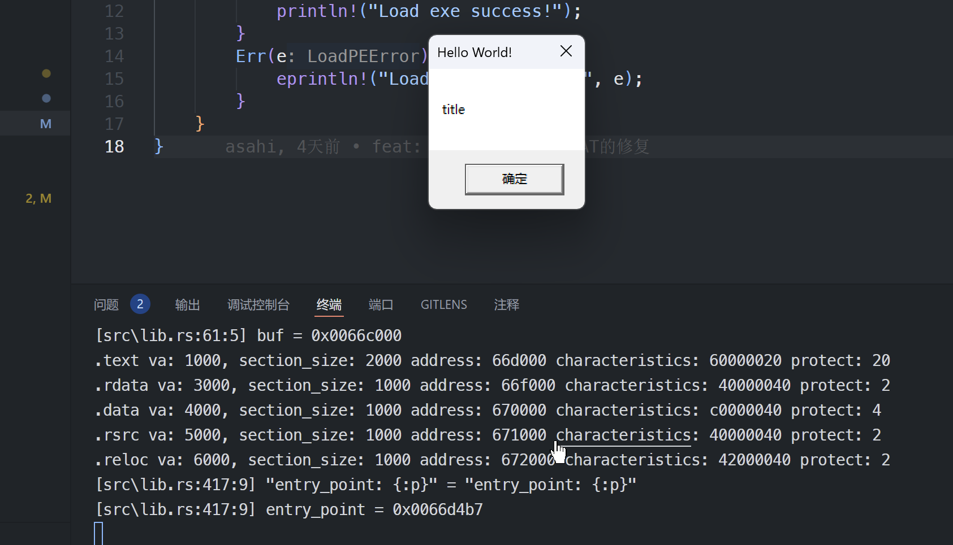
Task: Close the Hello World dialog
Action: pyautogui.click(x=566, y=51)
